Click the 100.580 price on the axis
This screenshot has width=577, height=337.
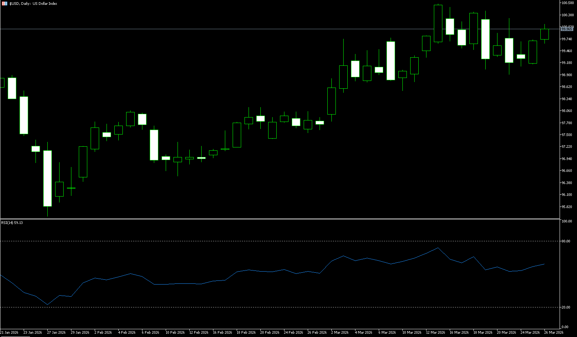[x=567, y=3]
